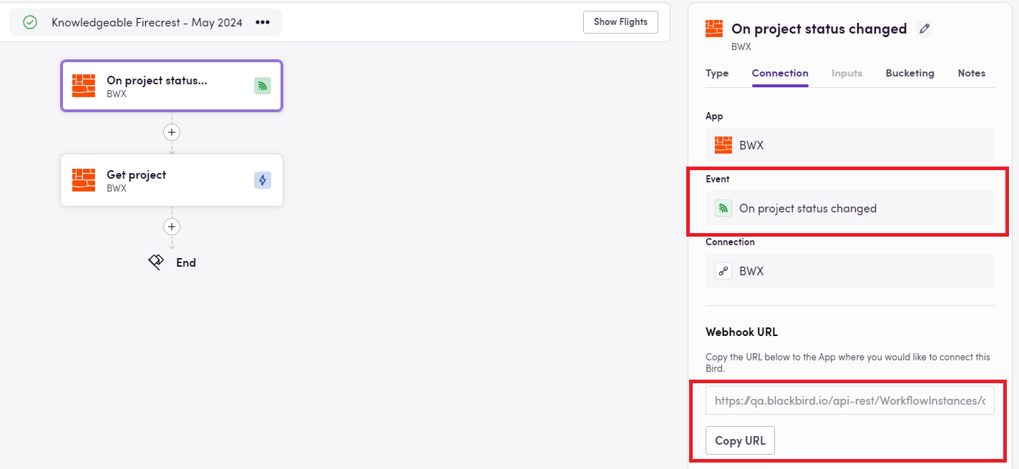Click the bird name Knowledgeable Firecrest - May 2024
Viewport: 1019px width, 469px height.
pos(147,22)
